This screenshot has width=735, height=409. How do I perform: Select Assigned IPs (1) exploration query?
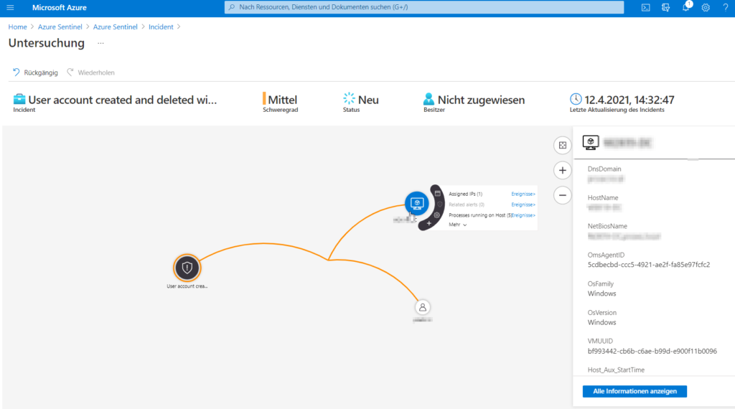coord(465,194)
